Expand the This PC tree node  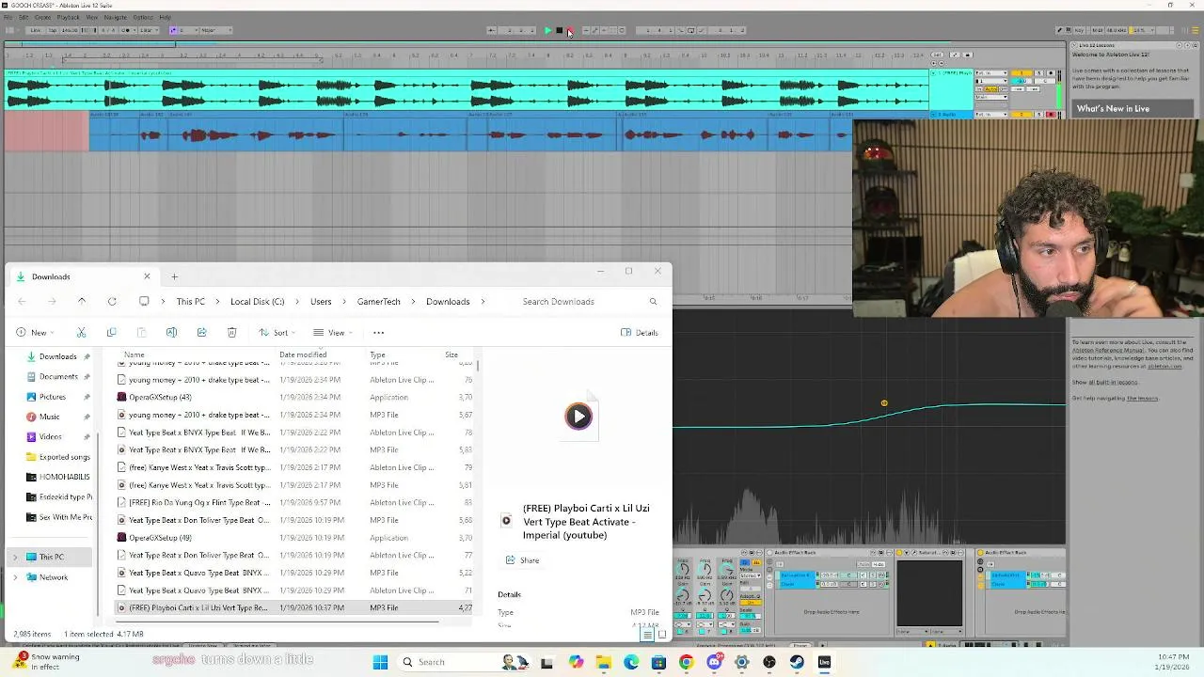coord(14,557)
